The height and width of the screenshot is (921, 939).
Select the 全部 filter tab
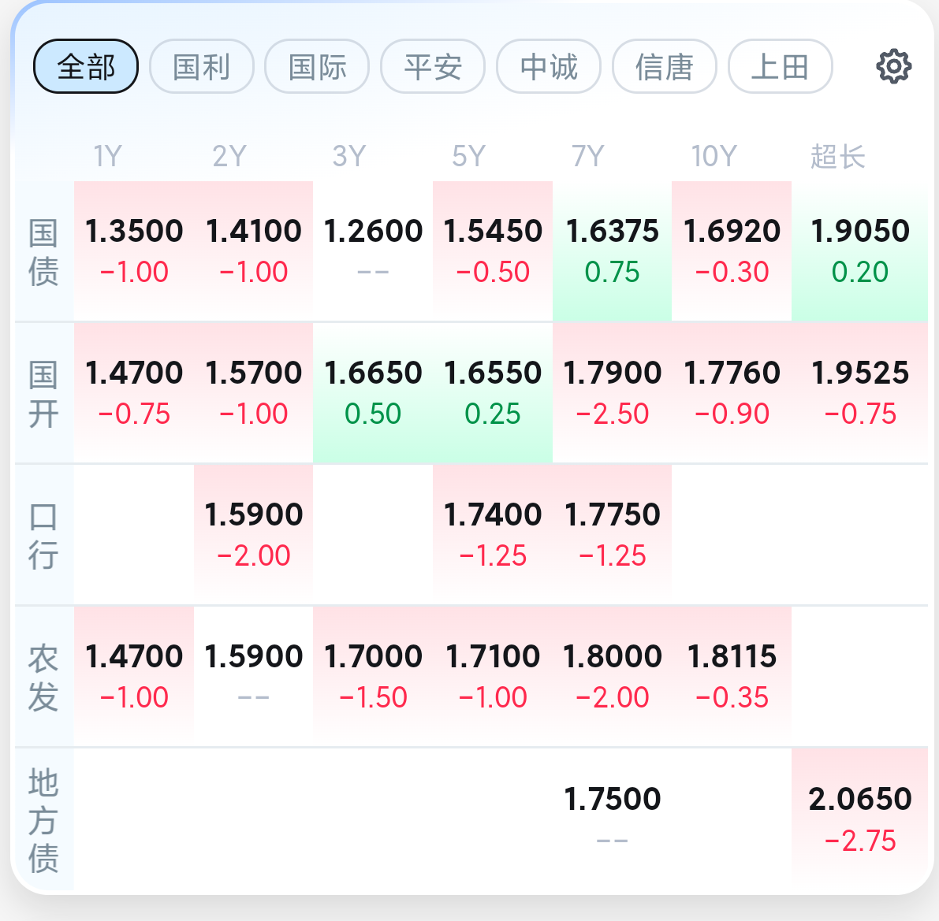tap(86, 66)
